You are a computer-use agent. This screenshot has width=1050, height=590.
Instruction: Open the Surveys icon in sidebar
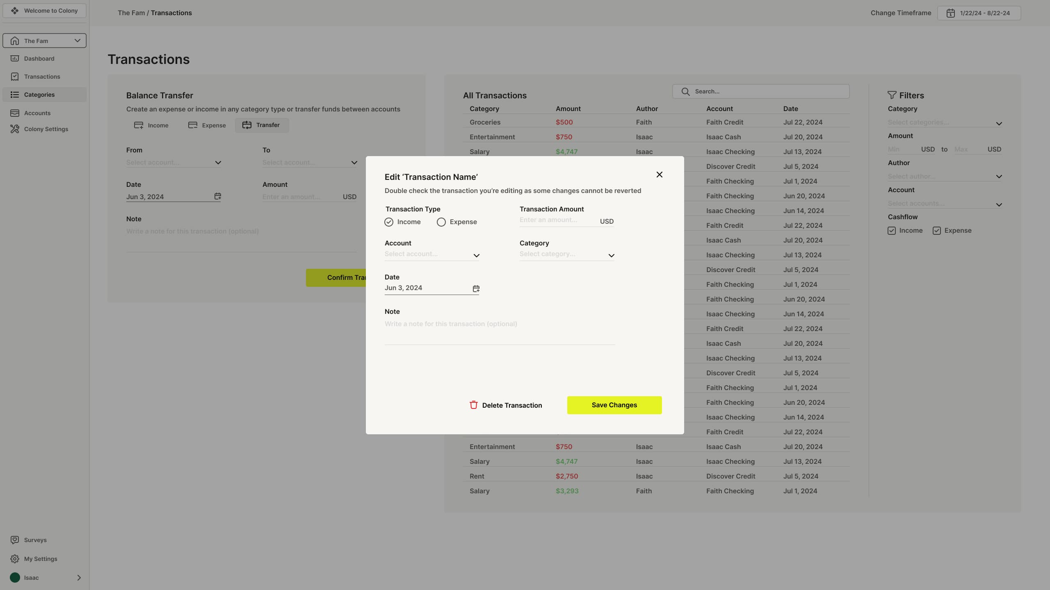tap(15, 540)
